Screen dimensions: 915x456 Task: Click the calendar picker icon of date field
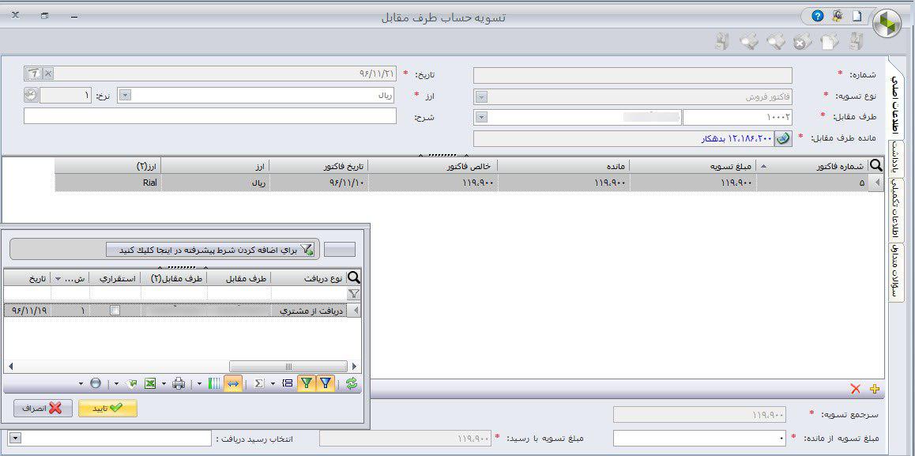(33, 73)
